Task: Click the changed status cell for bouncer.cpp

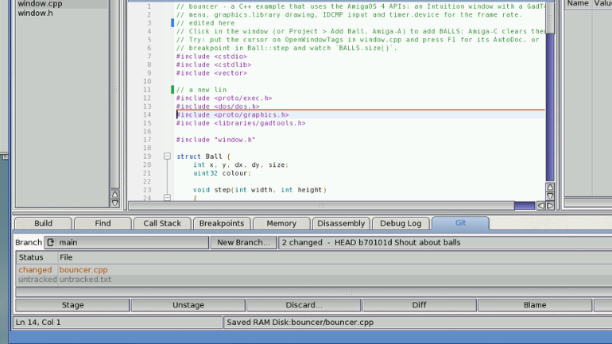Action: pos(35,269)
